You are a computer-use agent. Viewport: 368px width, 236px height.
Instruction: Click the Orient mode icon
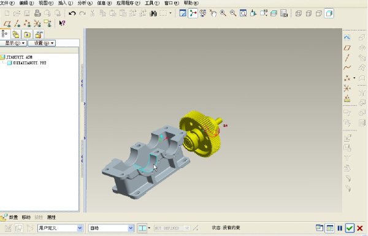click(203, 13)
